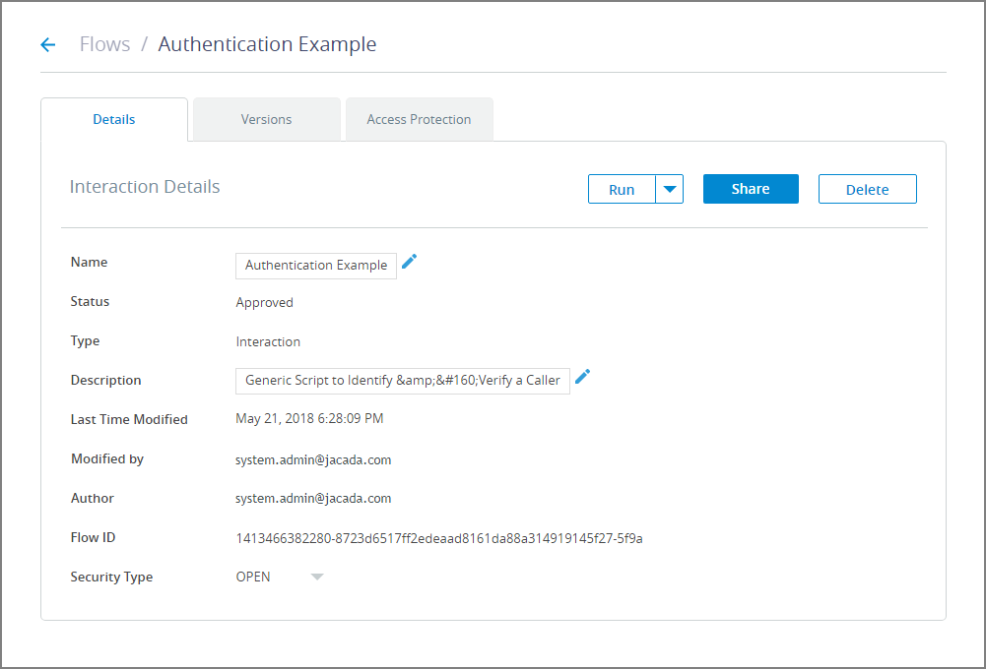Click the Flow ID label

coord(93,537)
